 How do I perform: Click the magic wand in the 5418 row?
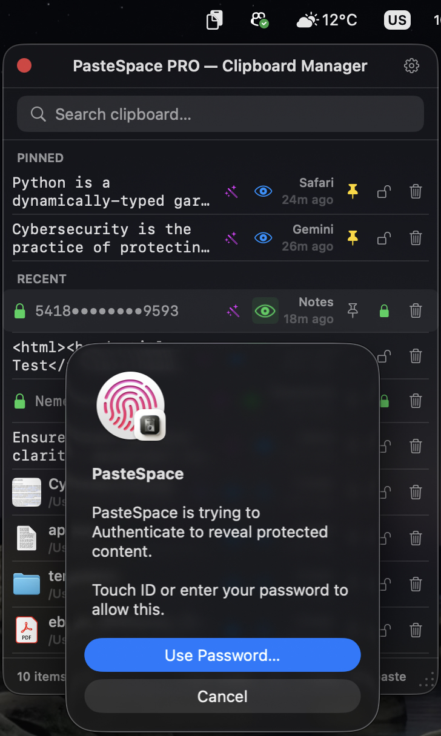pos(233,311)
